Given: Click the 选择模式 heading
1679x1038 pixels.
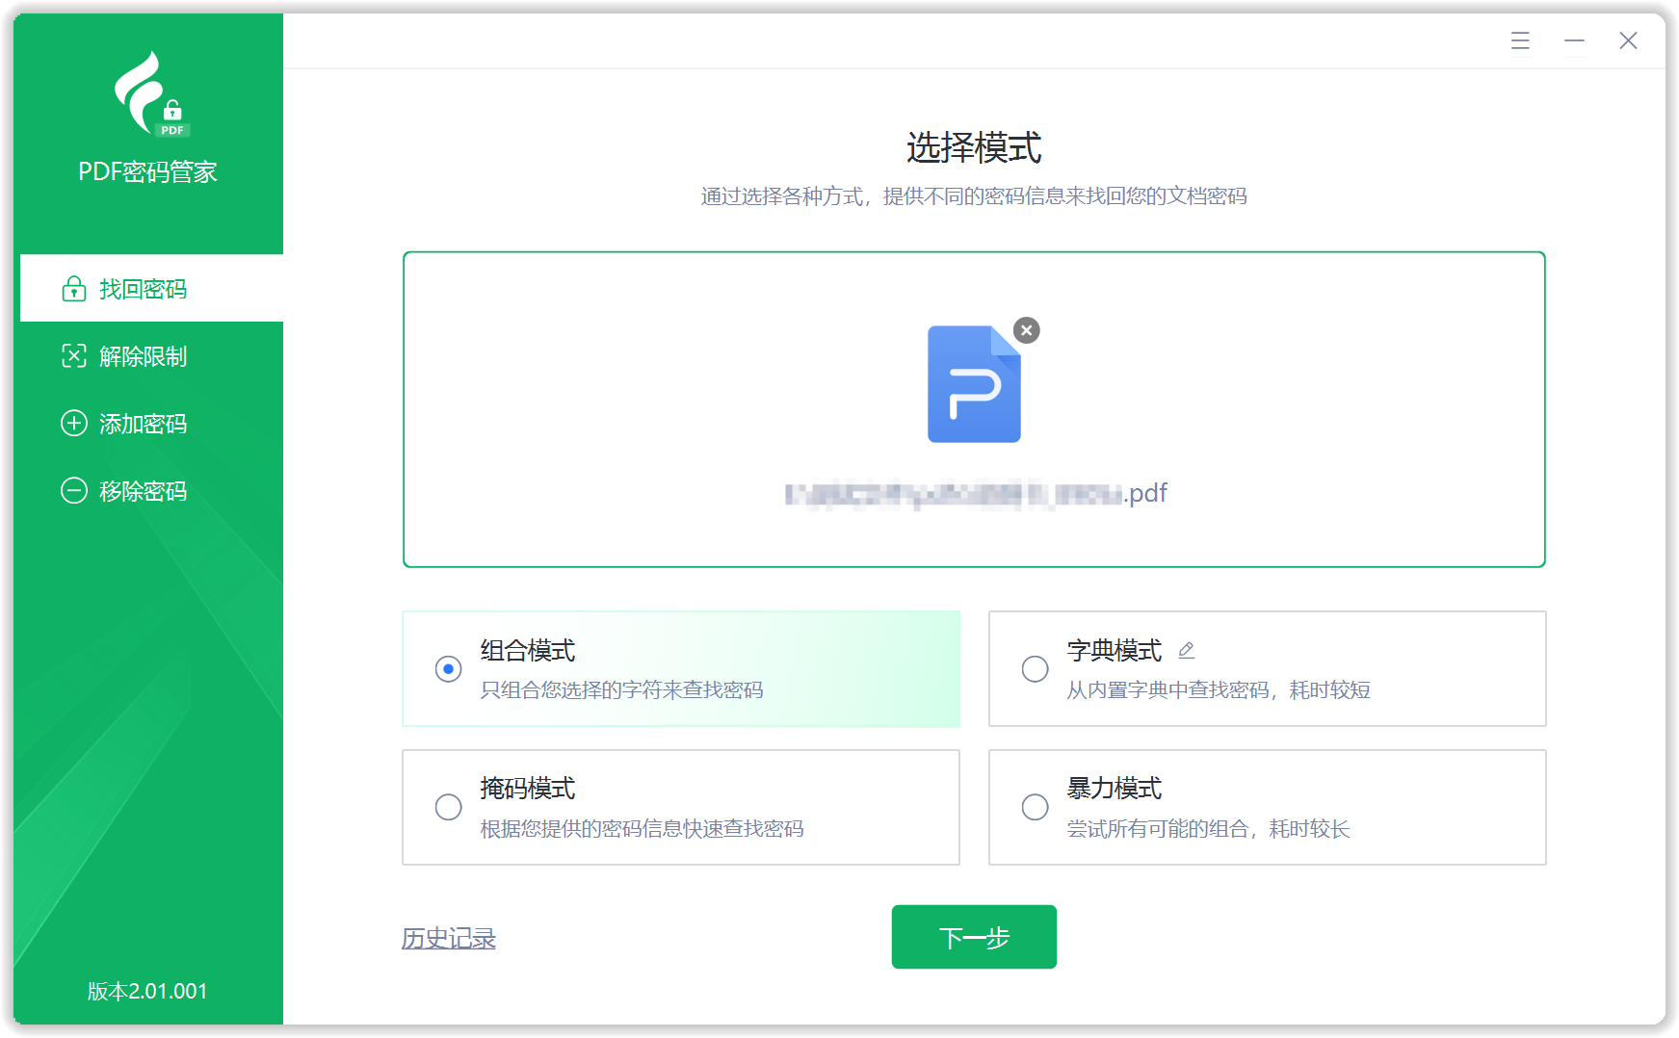Looking at the screenshot, I should [974, 147].
